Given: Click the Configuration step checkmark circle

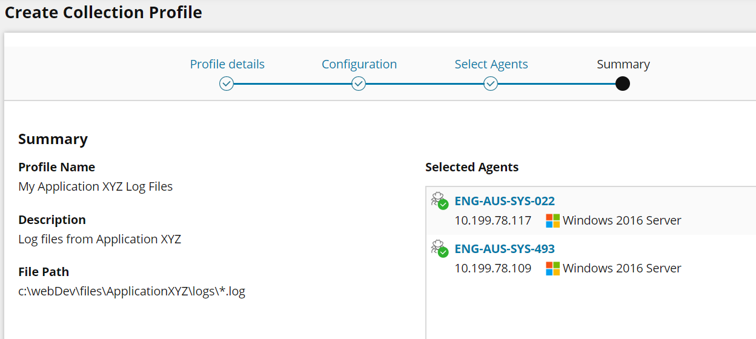Looking at the screenshot, I should (359, 84).
